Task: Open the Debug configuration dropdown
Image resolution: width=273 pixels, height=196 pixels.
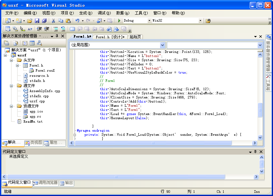Action: click(x=149, y=21)
